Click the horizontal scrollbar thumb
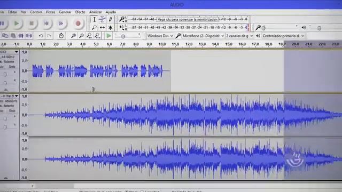 (55, 186)
